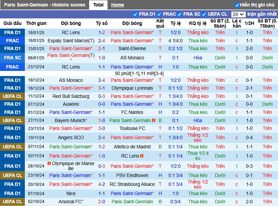
Task: Open the Home tab
Action: [x=117, y=5]
